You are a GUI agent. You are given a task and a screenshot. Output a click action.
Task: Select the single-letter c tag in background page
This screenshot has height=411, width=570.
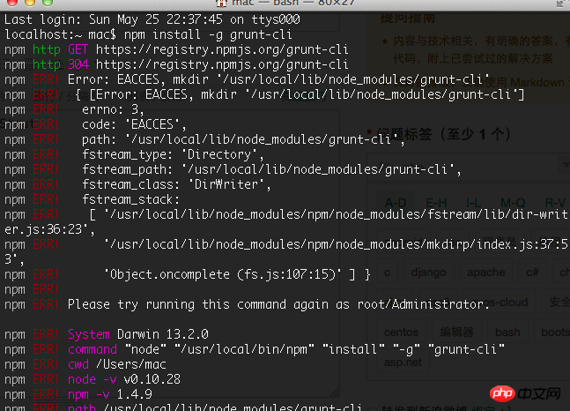(387, 273)
